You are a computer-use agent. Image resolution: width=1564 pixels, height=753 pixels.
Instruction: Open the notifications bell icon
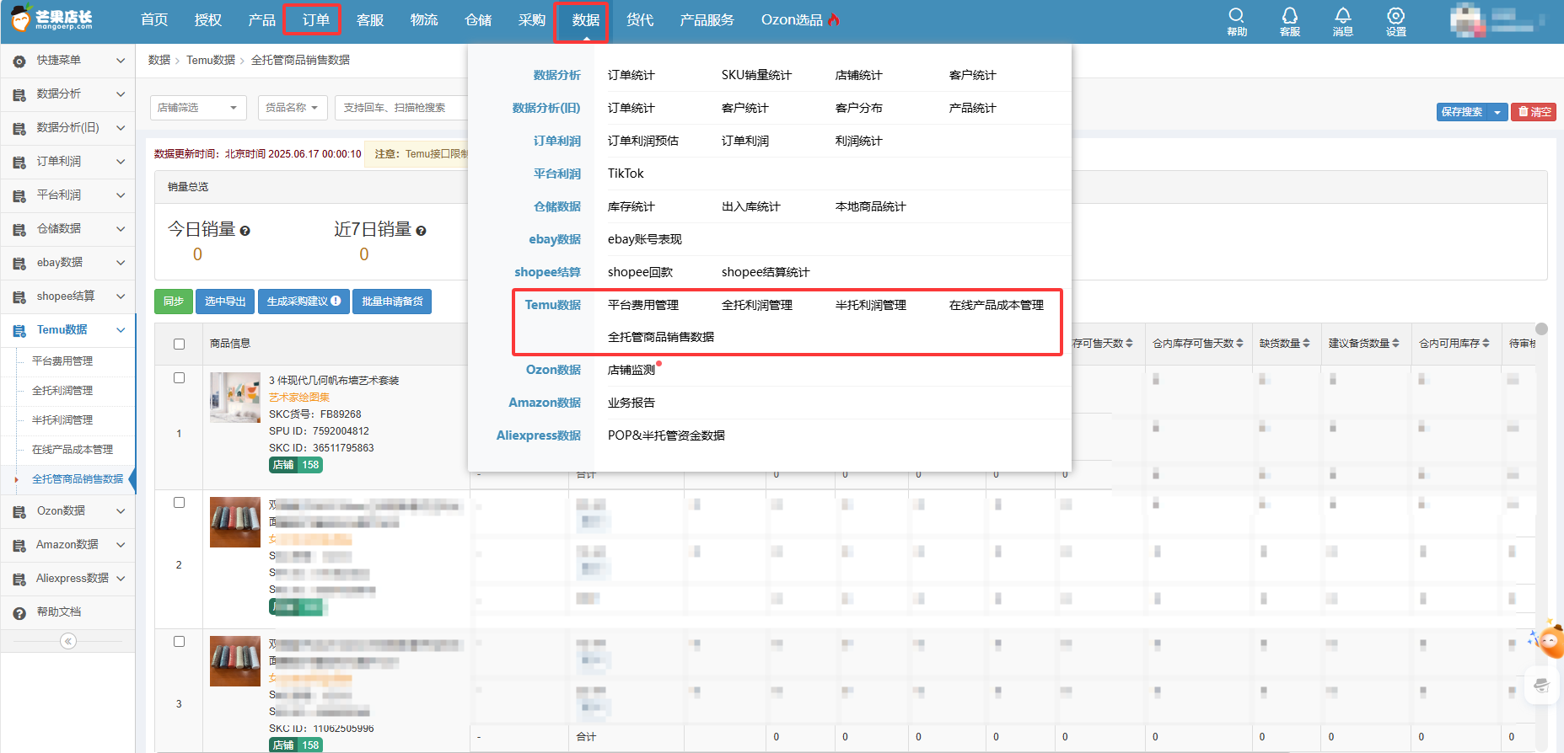(1342, 16)
